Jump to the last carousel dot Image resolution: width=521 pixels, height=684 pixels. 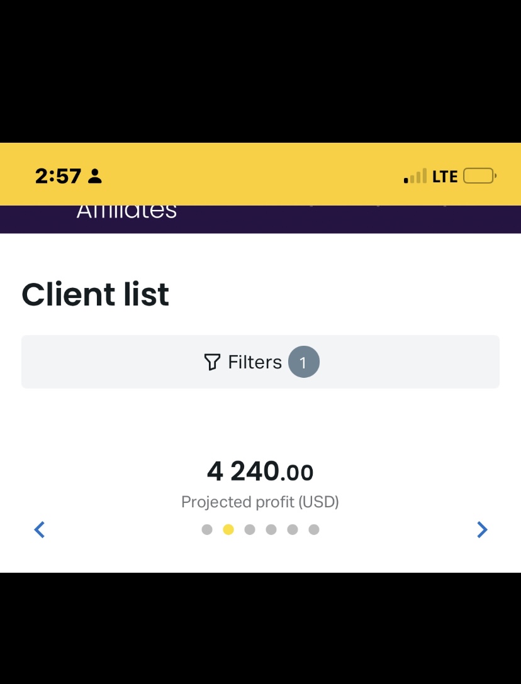(314, 529)
